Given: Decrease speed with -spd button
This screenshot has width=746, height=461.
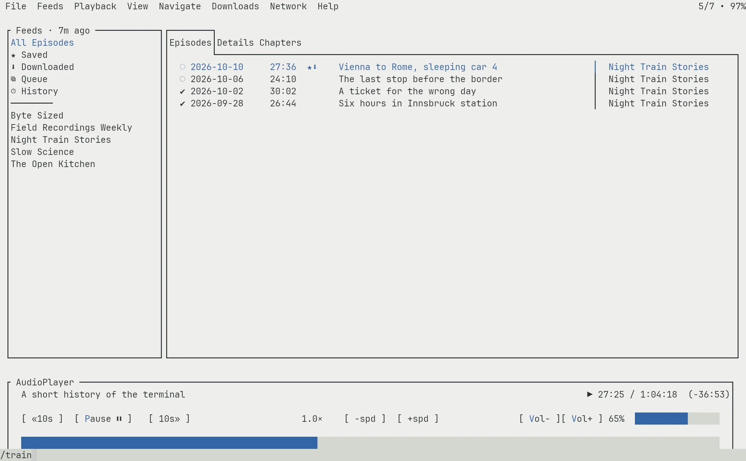Looking at the screenshot, I should click(365, 419).
